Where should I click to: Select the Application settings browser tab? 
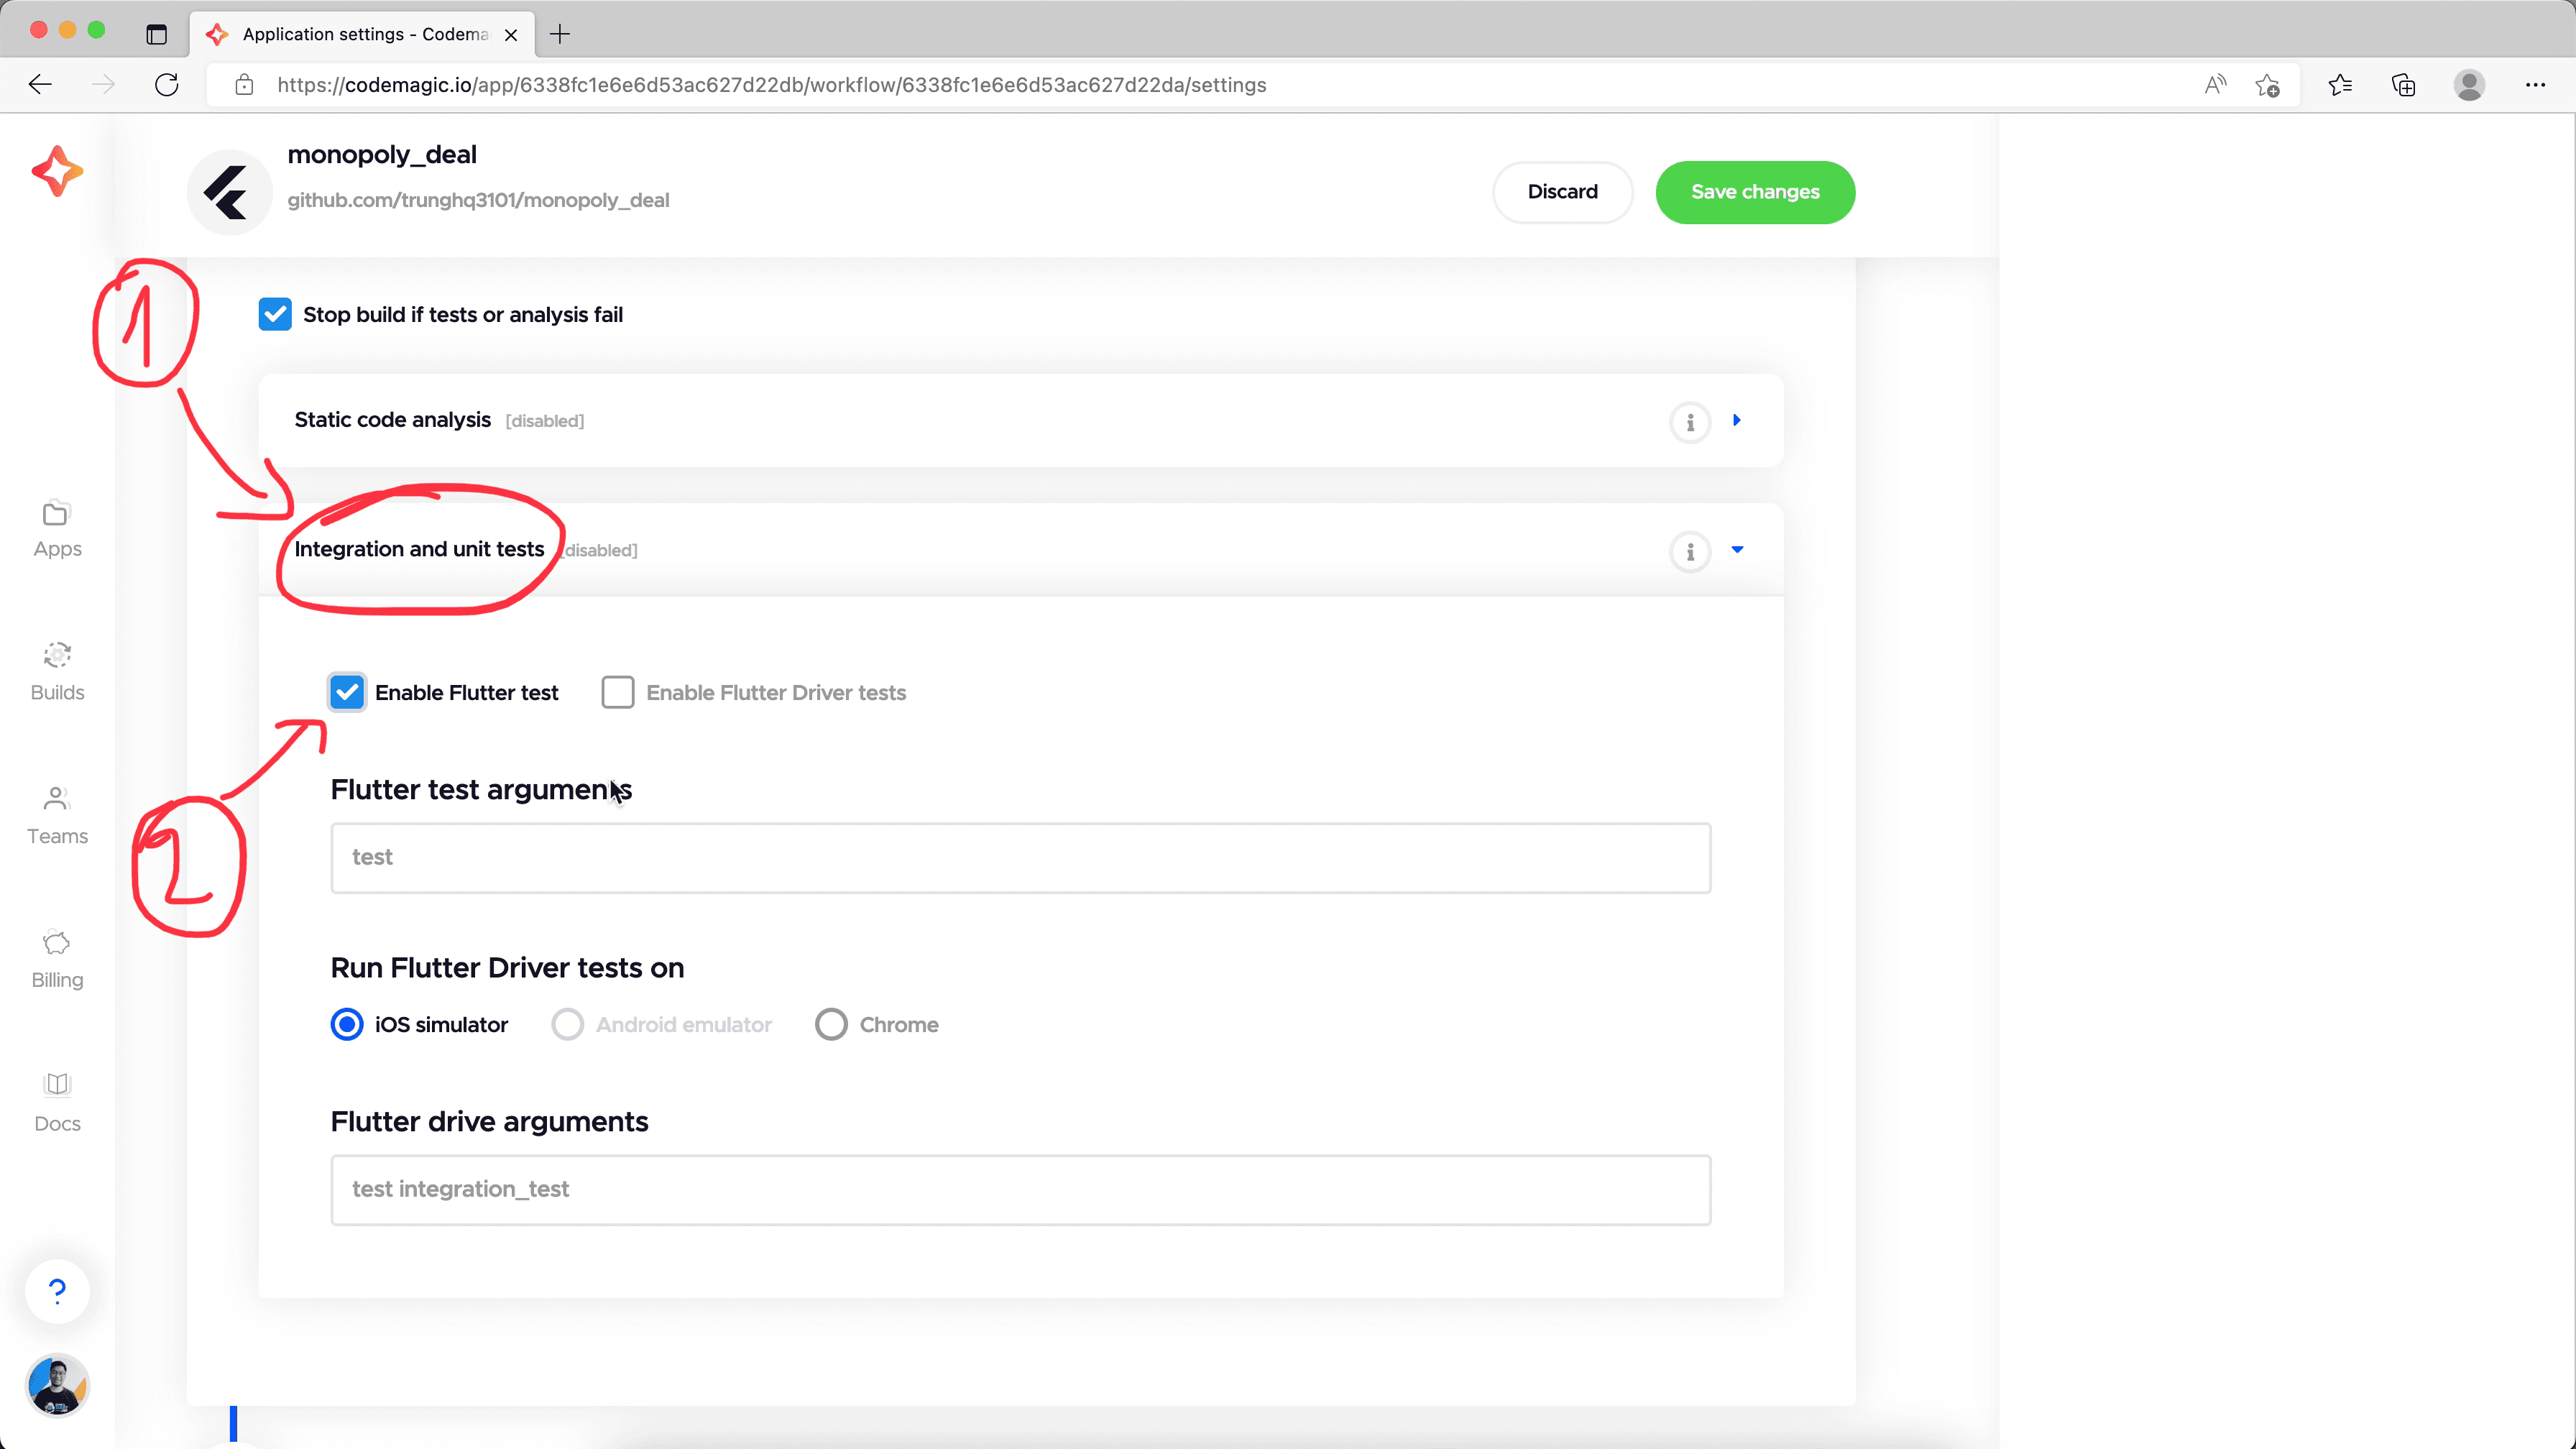click(362, 34)
